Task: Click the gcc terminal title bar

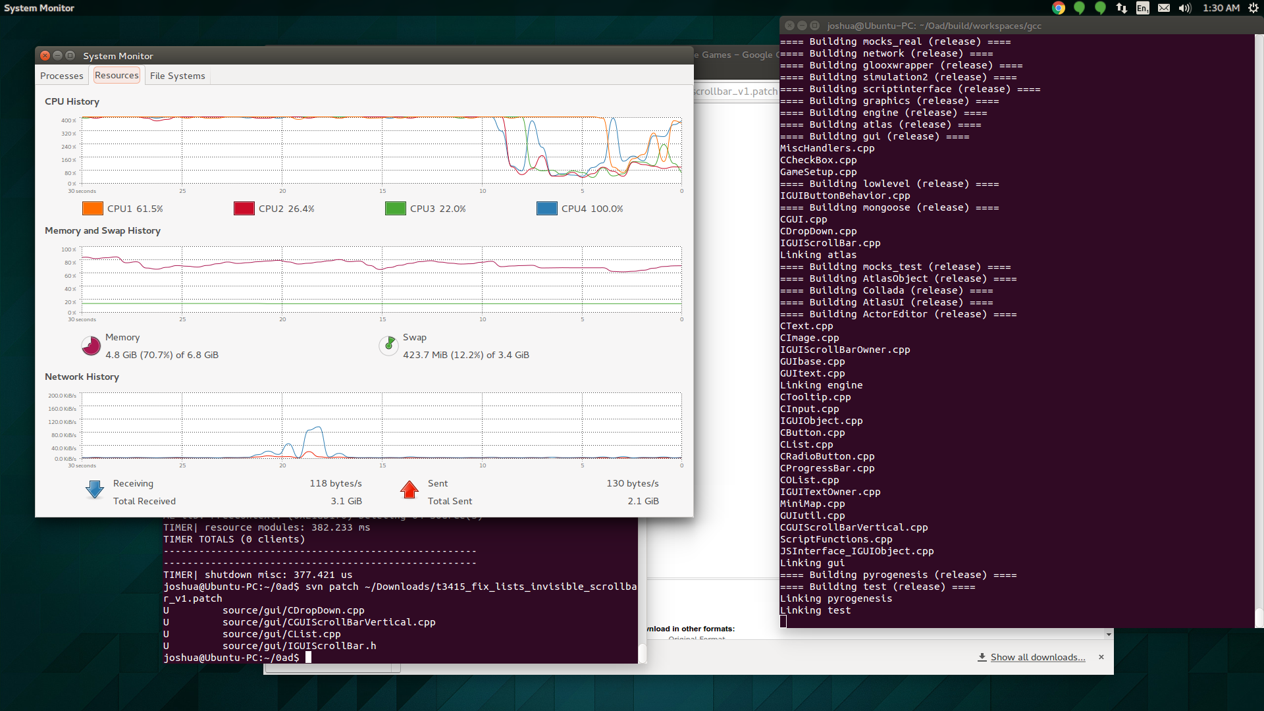Action: tap(1022, 26)
